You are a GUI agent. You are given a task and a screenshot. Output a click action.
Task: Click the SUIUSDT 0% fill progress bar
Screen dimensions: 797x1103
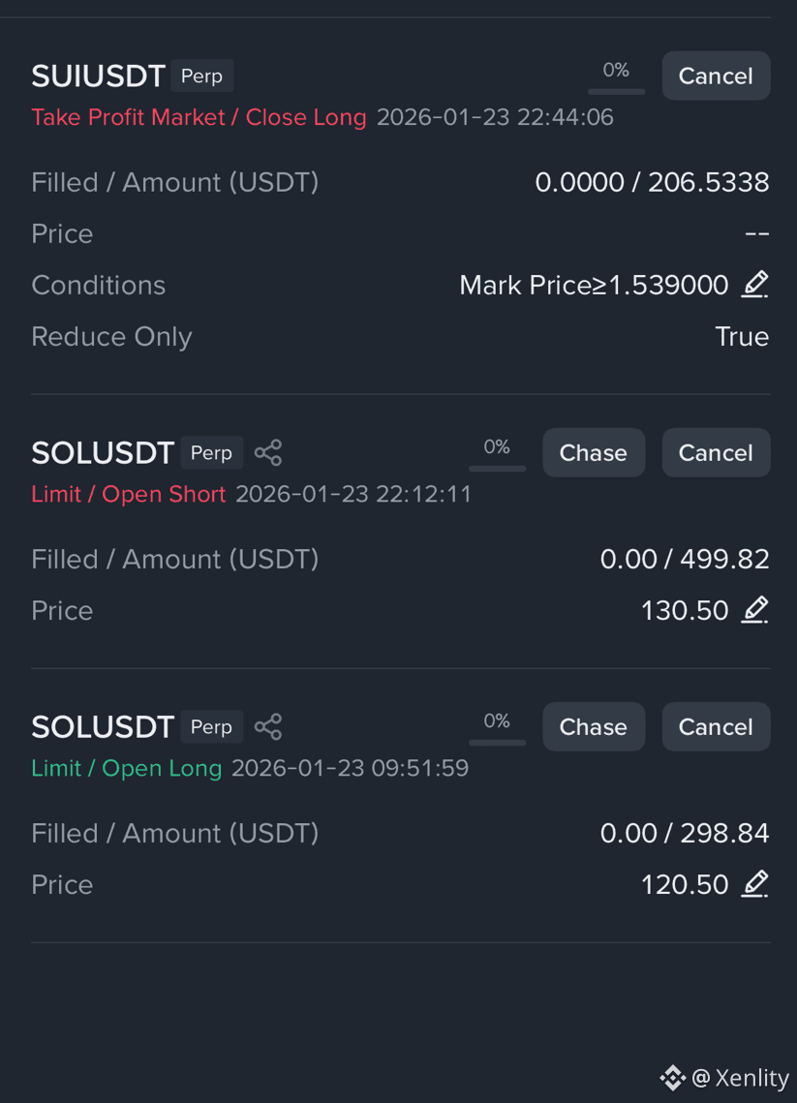coord(616,77)
